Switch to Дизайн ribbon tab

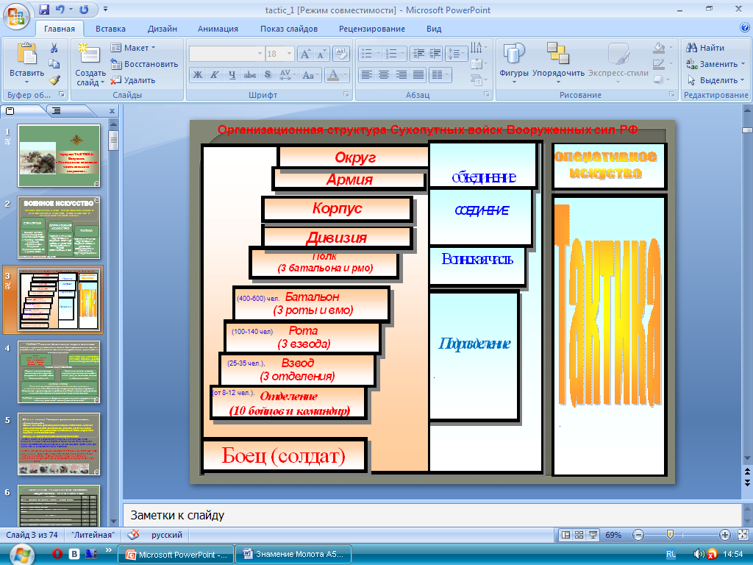(x=163, y=29)
